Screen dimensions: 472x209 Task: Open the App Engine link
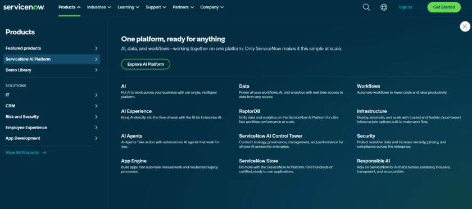coord(134,161)
